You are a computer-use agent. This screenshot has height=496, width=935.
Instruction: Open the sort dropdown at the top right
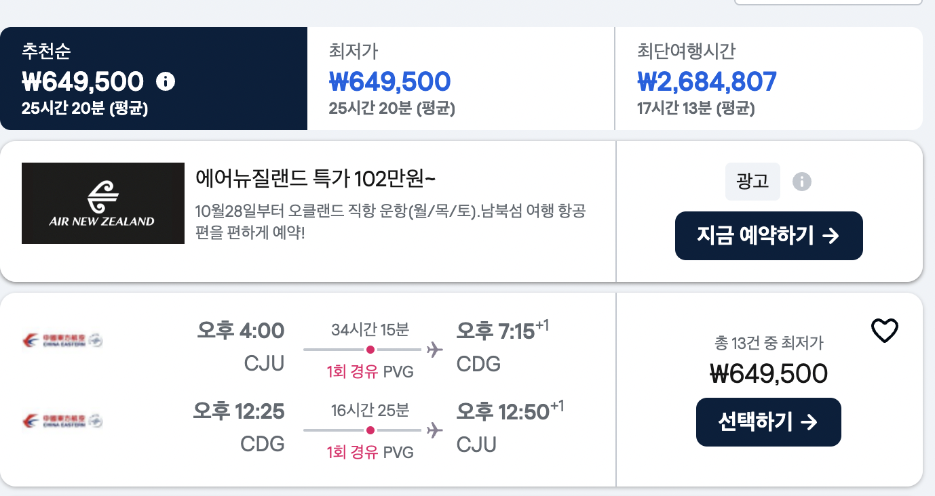[x=828, y=3]
